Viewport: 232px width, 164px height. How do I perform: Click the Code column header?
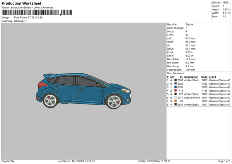[204, 77]
